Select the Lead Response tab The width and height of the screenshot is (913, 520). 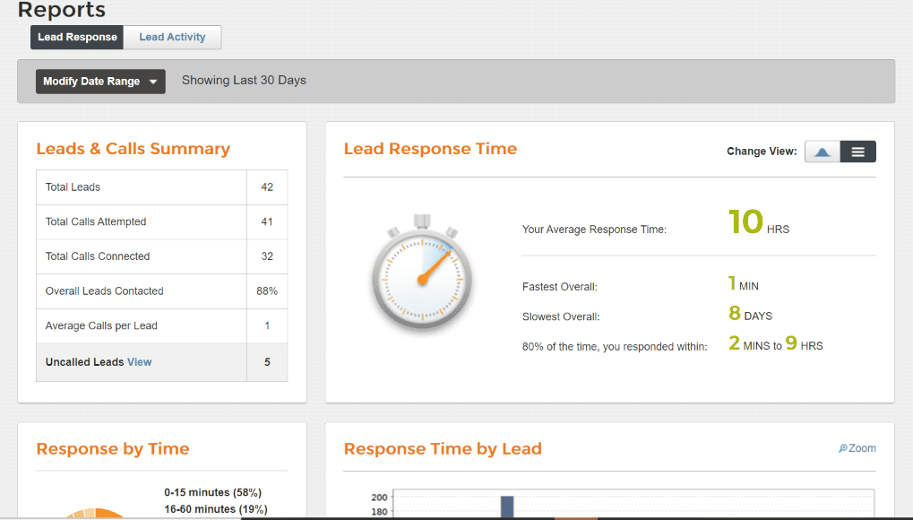[x=77, y=38]
